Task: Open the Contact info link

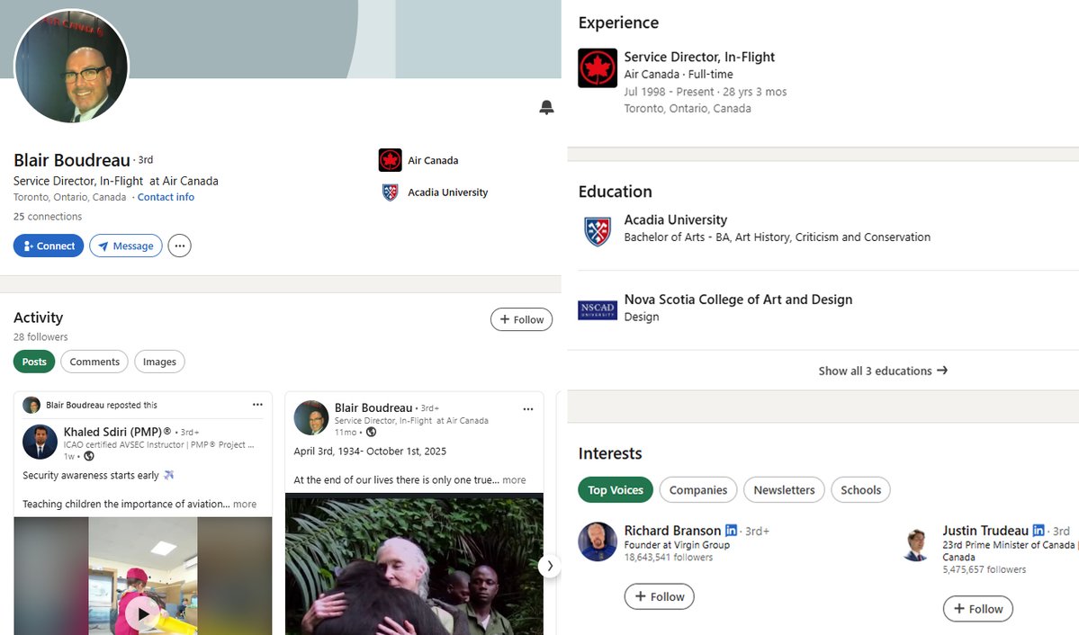Action: (x=166, y=197)
